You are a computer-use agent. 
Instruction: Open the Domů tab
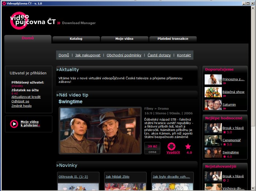28,39
